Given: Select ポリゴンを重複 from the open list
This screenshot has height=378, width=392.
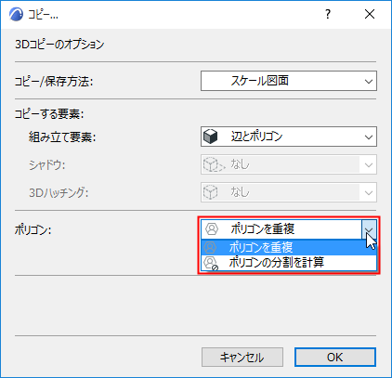Looking at the screenshot, I should coord(289,247).
